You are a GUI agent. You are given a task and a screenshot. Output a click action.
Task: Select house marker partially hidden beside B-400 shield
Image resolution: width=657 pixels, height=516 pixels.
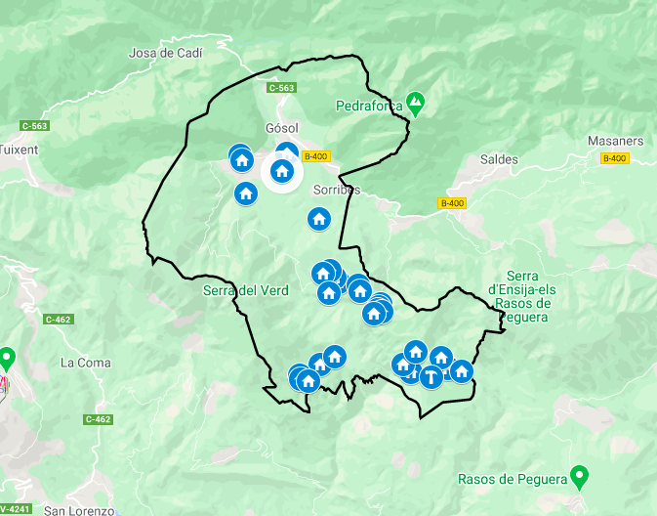[287, 150]
